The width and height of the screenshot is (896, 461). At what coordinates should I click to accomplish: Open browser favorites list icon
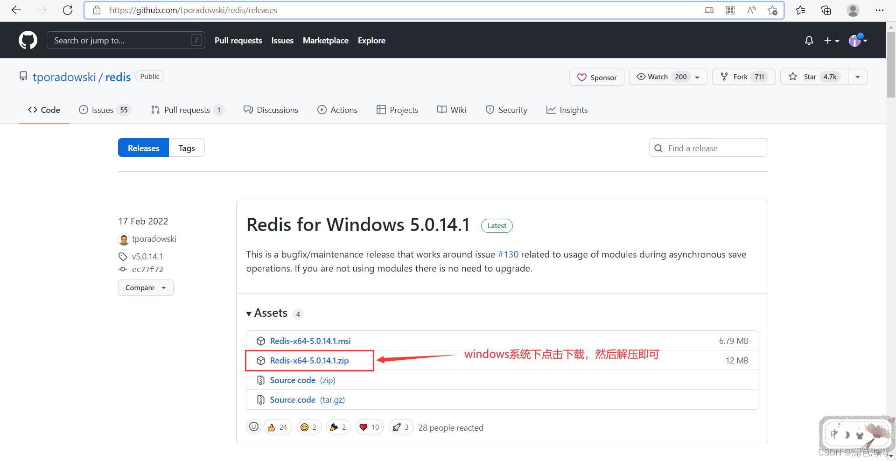pyautogui.click(x=800, y=10)
